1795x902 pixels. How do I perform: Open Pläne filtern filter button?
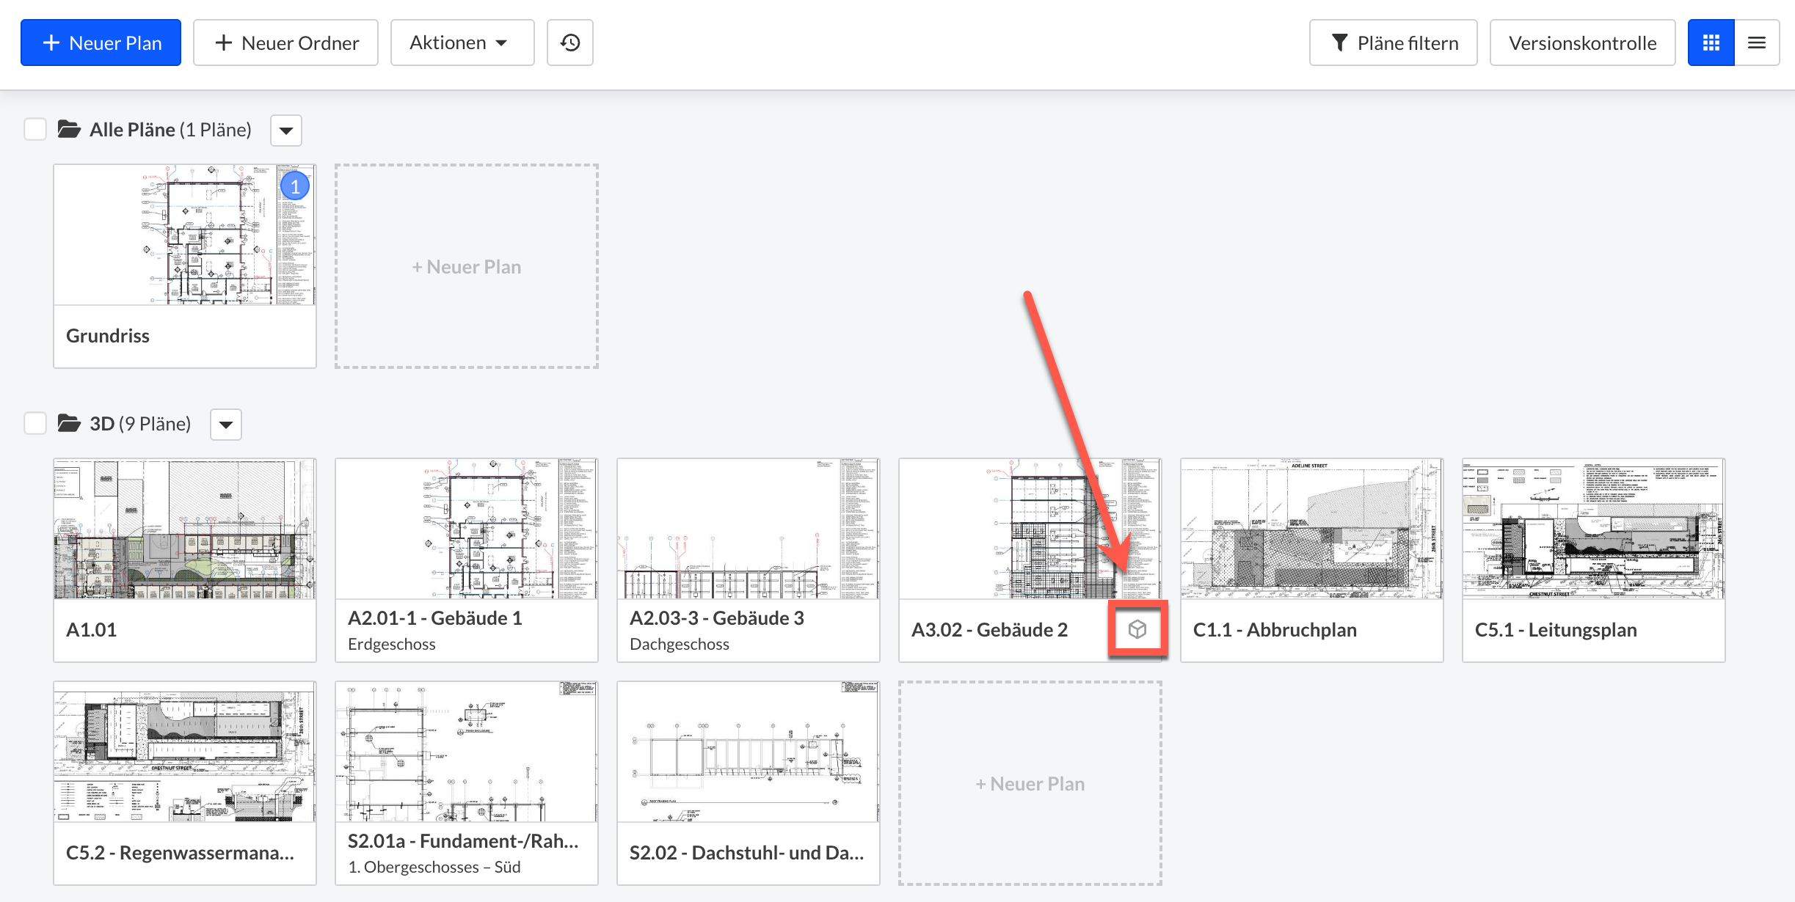(x=1393, y=43)
